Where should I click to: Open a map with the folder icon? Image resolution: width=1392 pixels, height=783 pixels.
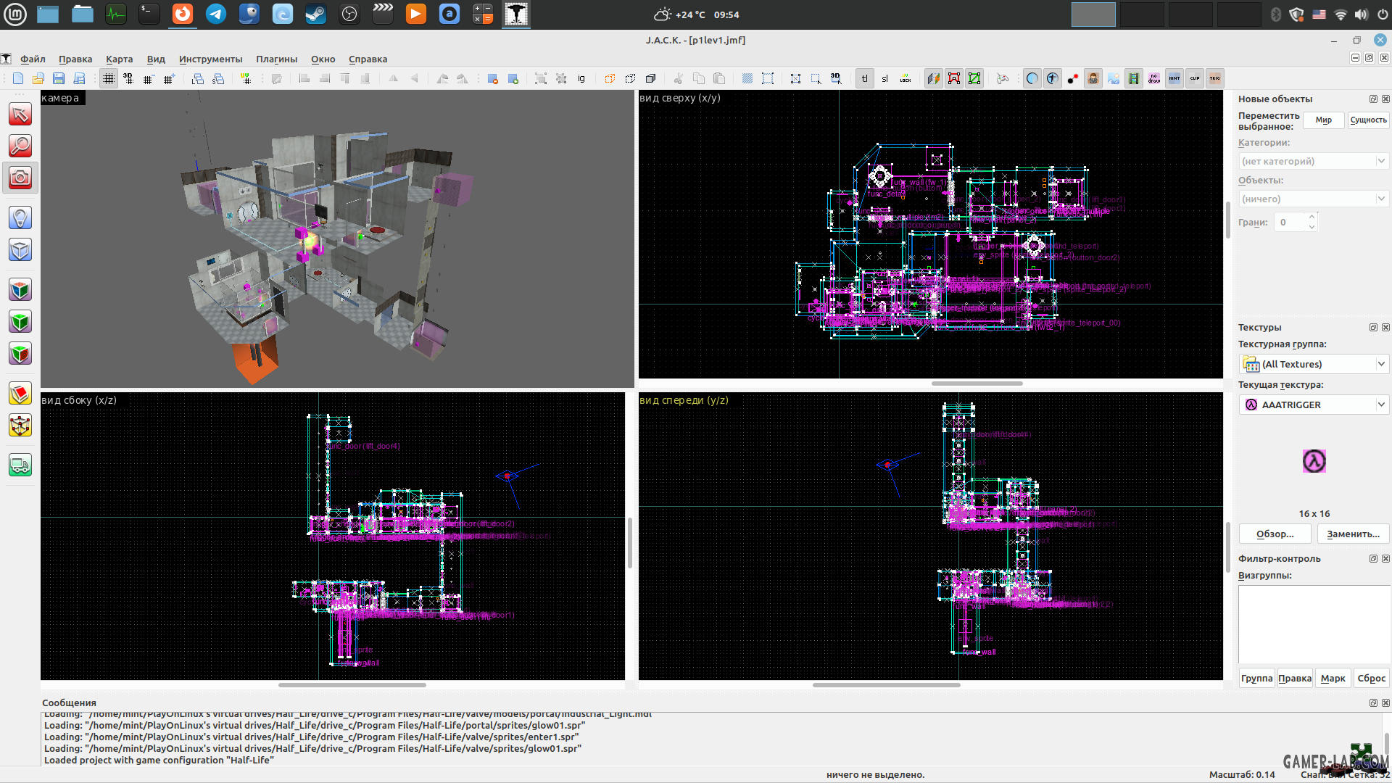pos(38,78)
